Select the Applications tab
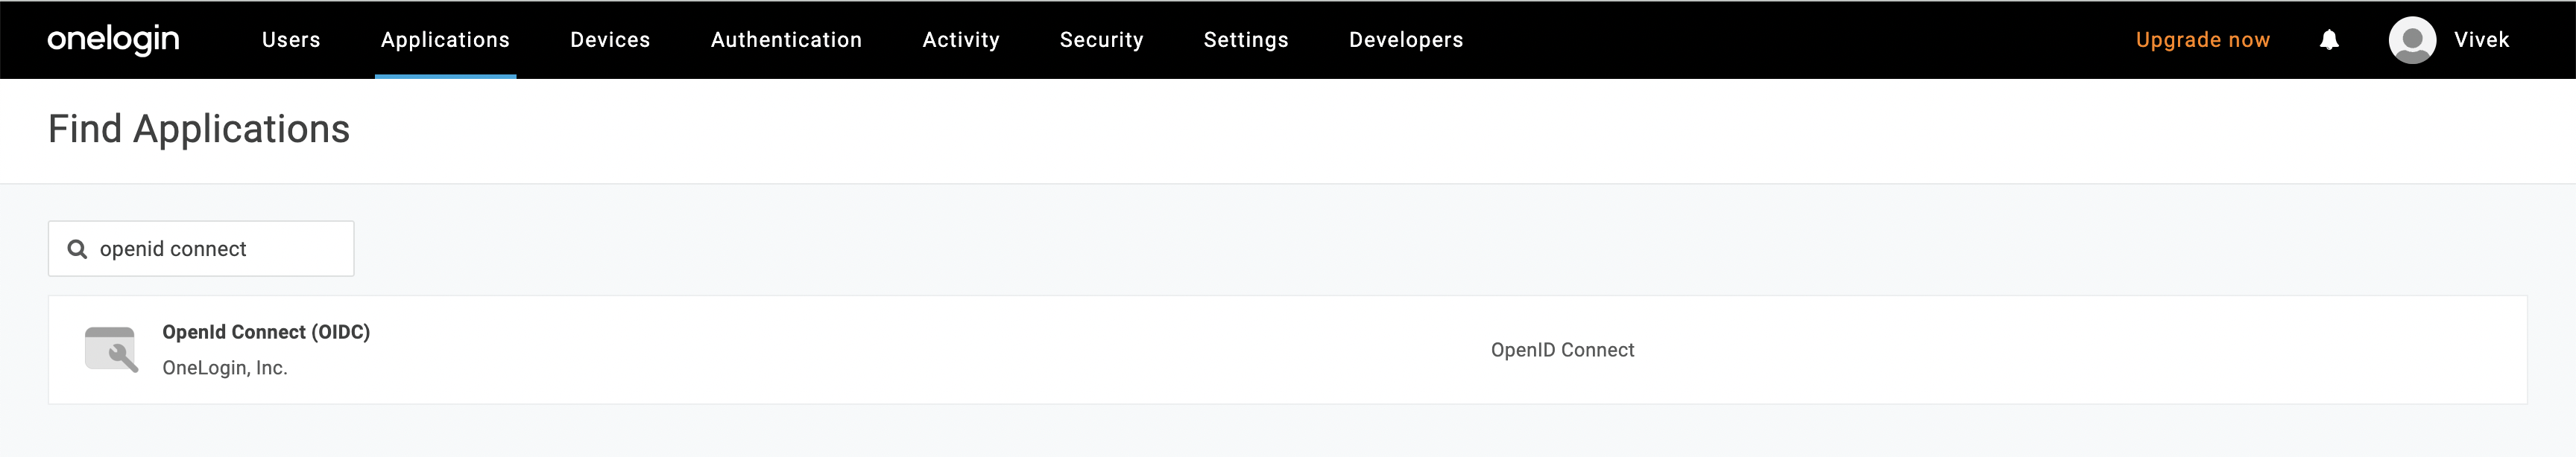 445,39
